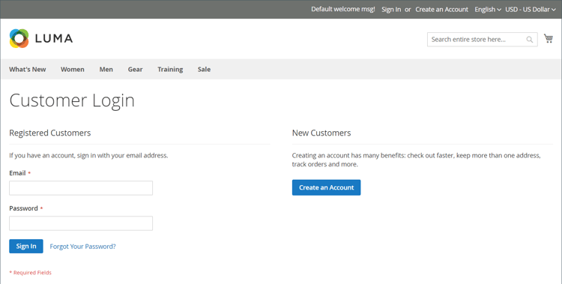Click the blue Sign In button
Screen dimensions: 562x284
pos(26,246)
